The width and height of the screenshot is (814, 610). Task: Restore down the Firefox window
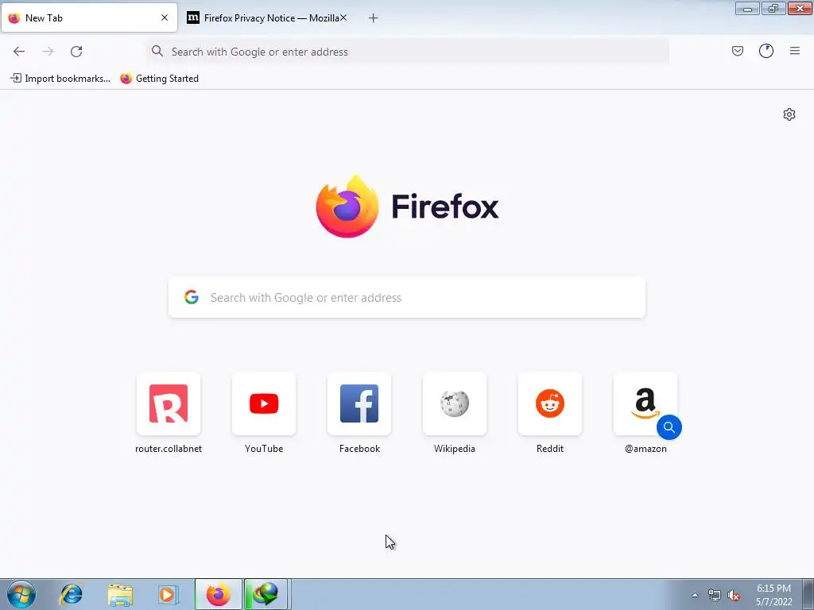click(x=773, y=8)
